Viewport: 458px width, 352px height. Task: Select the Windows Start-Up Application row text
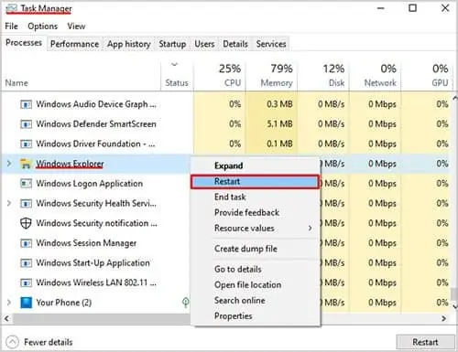click(x=93, y=263)
